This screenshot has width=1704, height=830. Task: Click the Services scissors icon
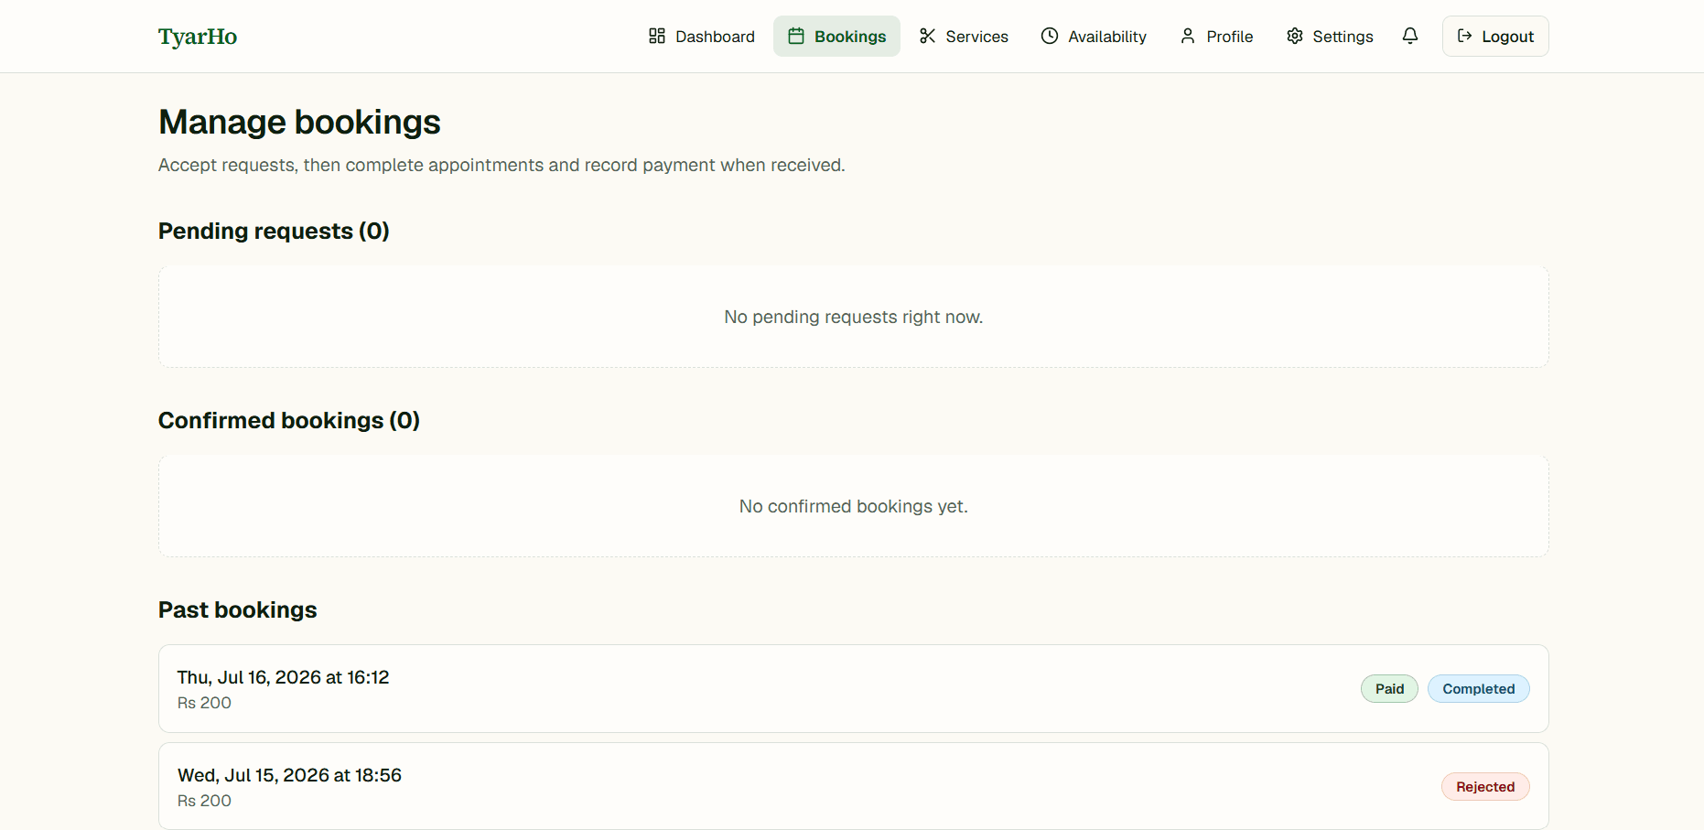927,36
